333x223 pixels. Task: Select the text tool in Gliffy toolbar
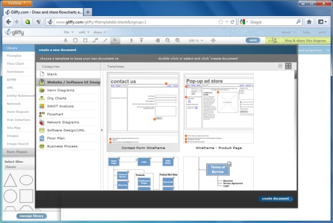click(x=65, y=40)
